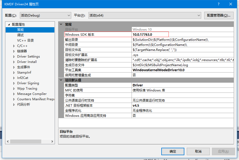Screen dimensions: 239x160
Task: Click the horizontal scrollbar right arrow
Action: (52, 142)
